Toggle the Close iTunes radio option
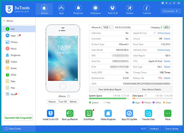This screenshot has width=184, height=133. [x=6, y=129]
